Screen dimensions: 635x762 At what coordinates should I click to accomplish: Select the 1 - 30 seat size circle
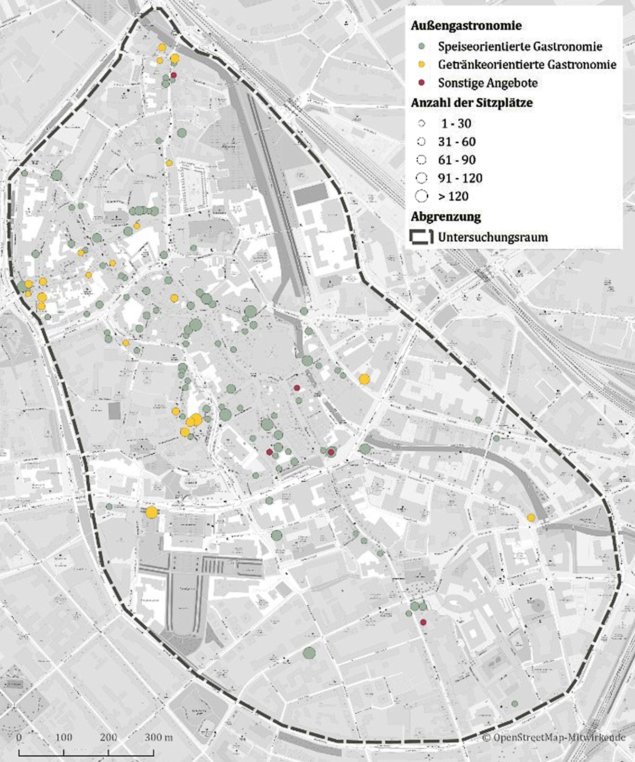(422, 123)
